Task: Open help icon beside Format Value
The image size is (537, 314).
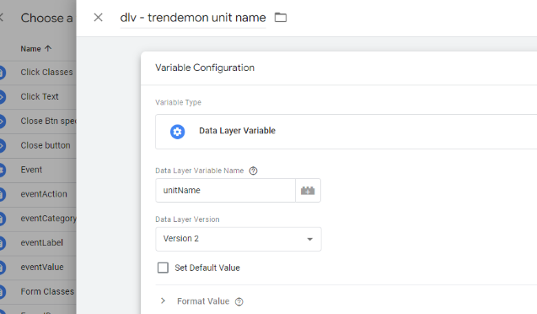Action: (239, 301)
